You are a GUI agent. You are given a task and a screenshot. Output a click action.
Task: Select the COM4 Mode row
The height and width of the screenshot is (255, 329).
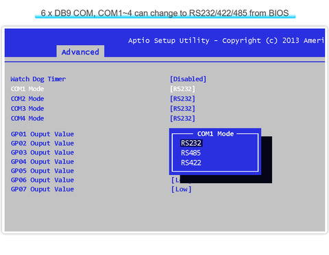[27, 118]
